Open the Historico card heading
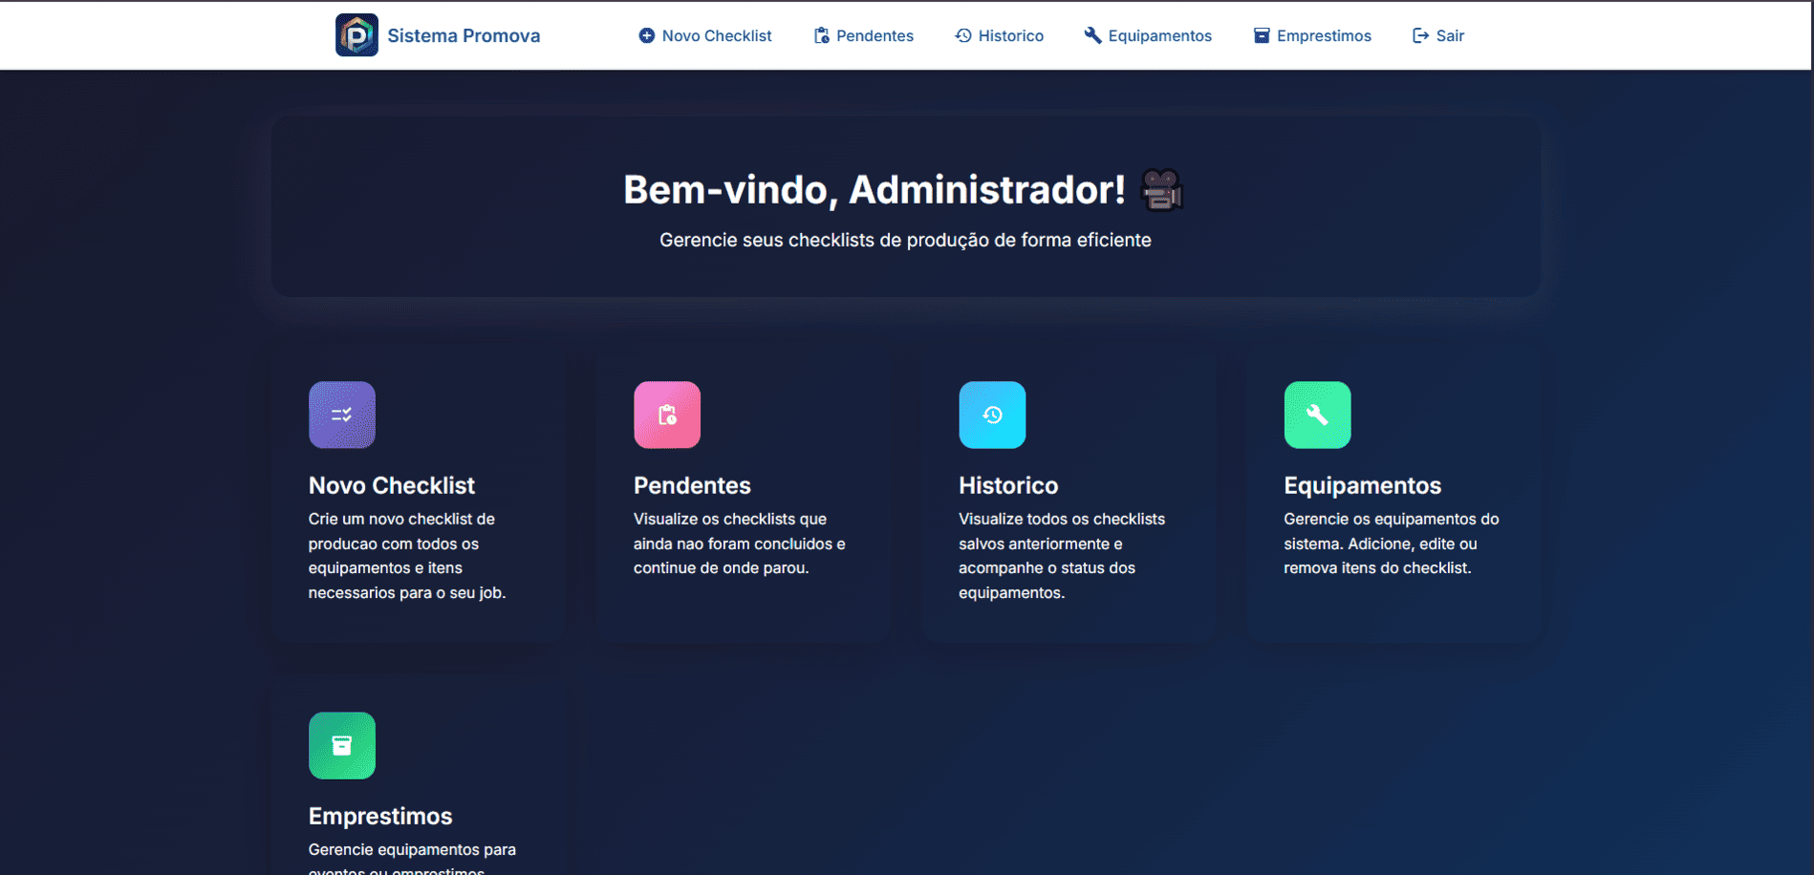1814x875 pixels. (x=1008, y=485)
